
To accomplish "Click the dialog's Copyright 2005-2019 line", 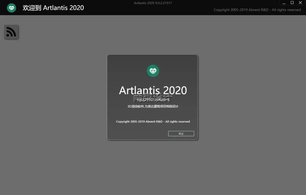I will (153, 121).
